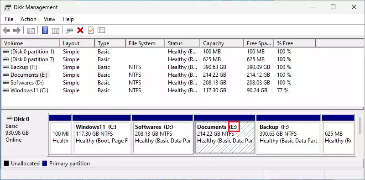Click the Disk 0 label panel

[x=25, y=134]
